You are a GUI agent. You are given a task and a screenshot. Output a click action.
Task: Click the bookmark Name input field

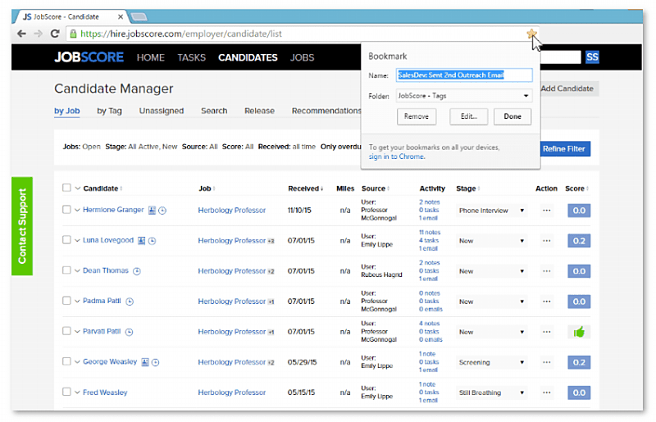pos(464,75)
